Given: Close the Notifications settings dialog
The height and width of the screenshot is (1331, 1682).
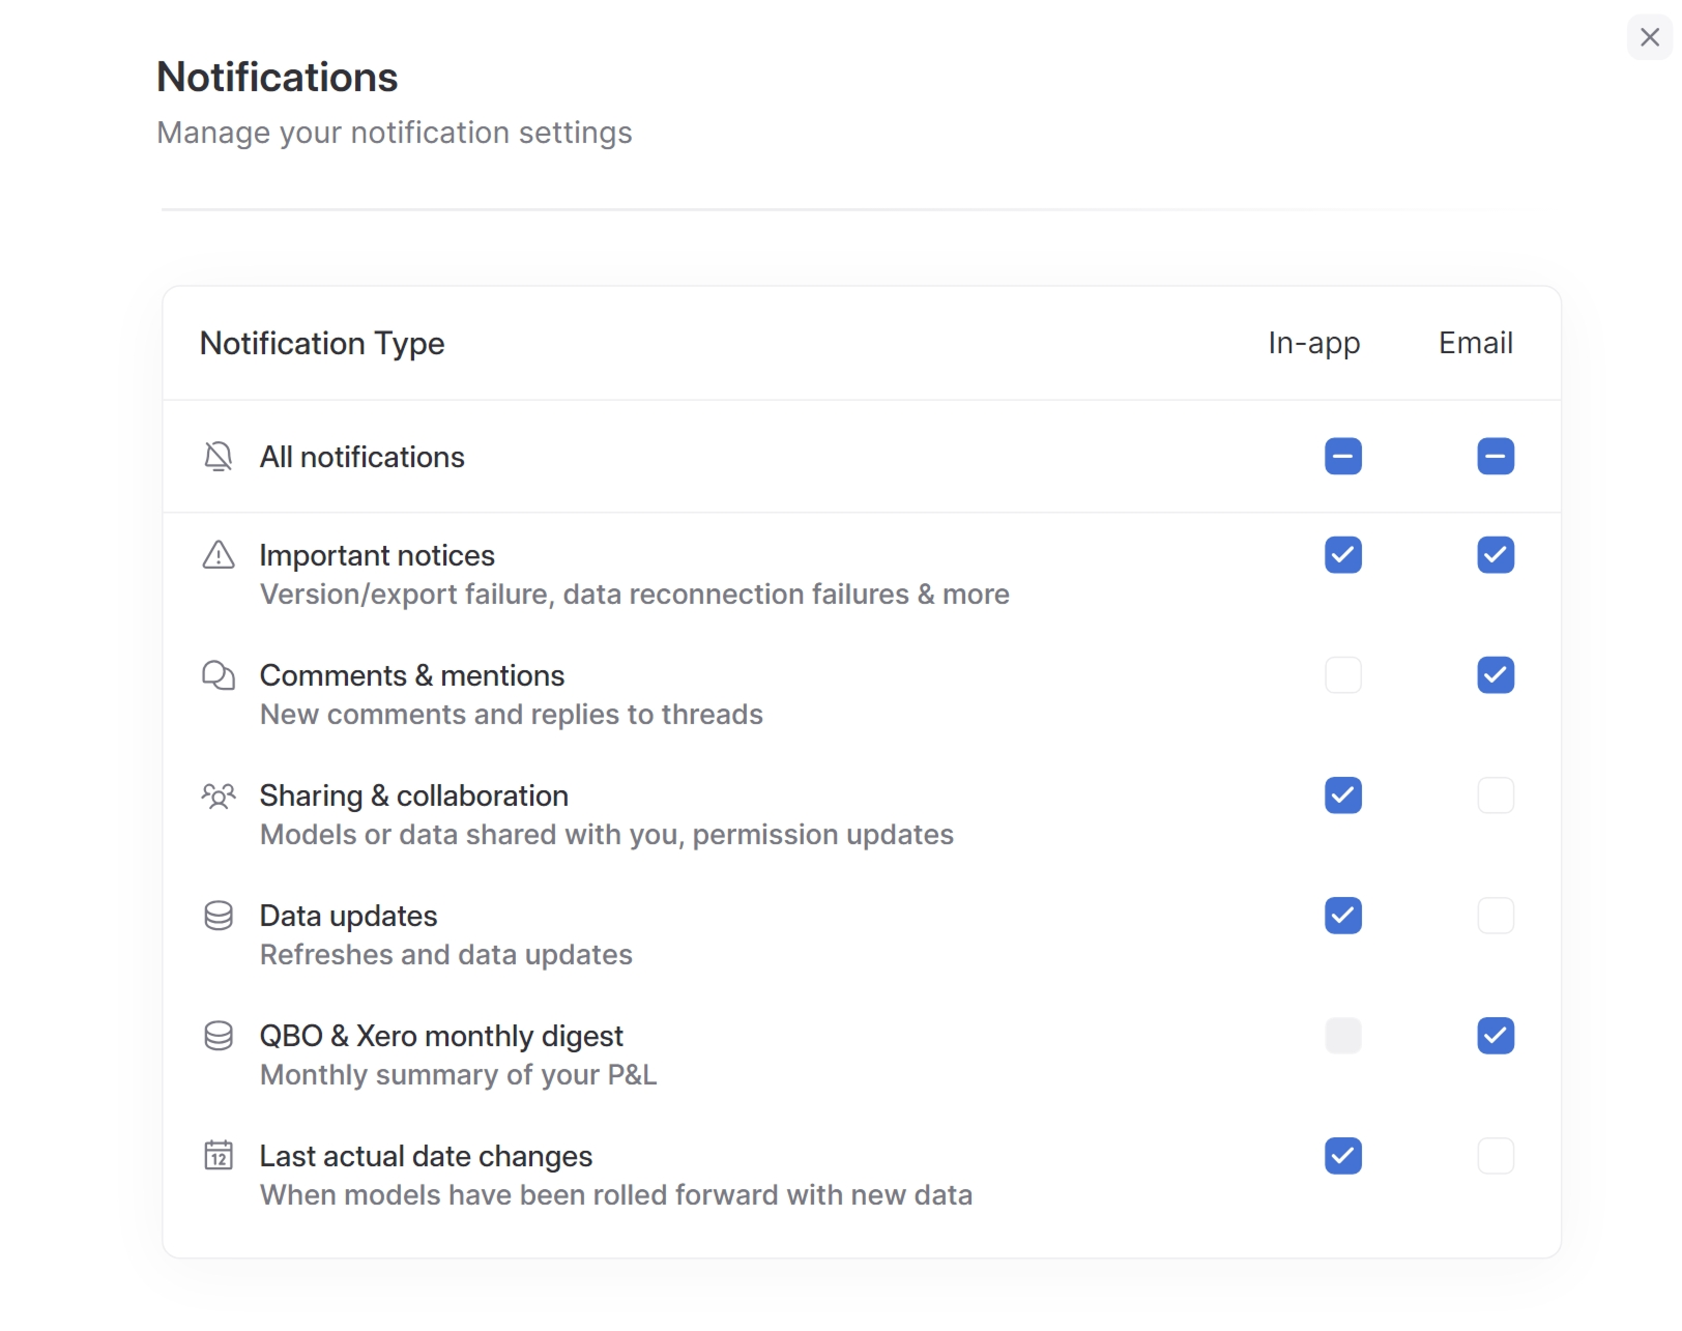Looking at the screenshot, I should (x=1649, y=37).
